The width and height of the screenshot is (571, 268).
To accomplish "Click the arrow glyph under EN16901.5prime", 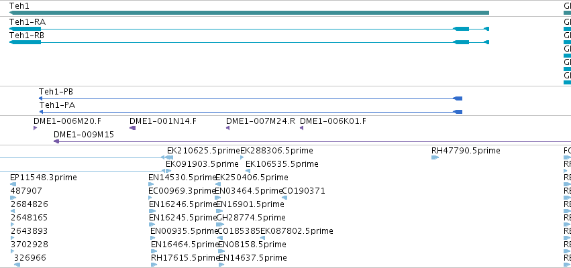I will pos(219,211).
